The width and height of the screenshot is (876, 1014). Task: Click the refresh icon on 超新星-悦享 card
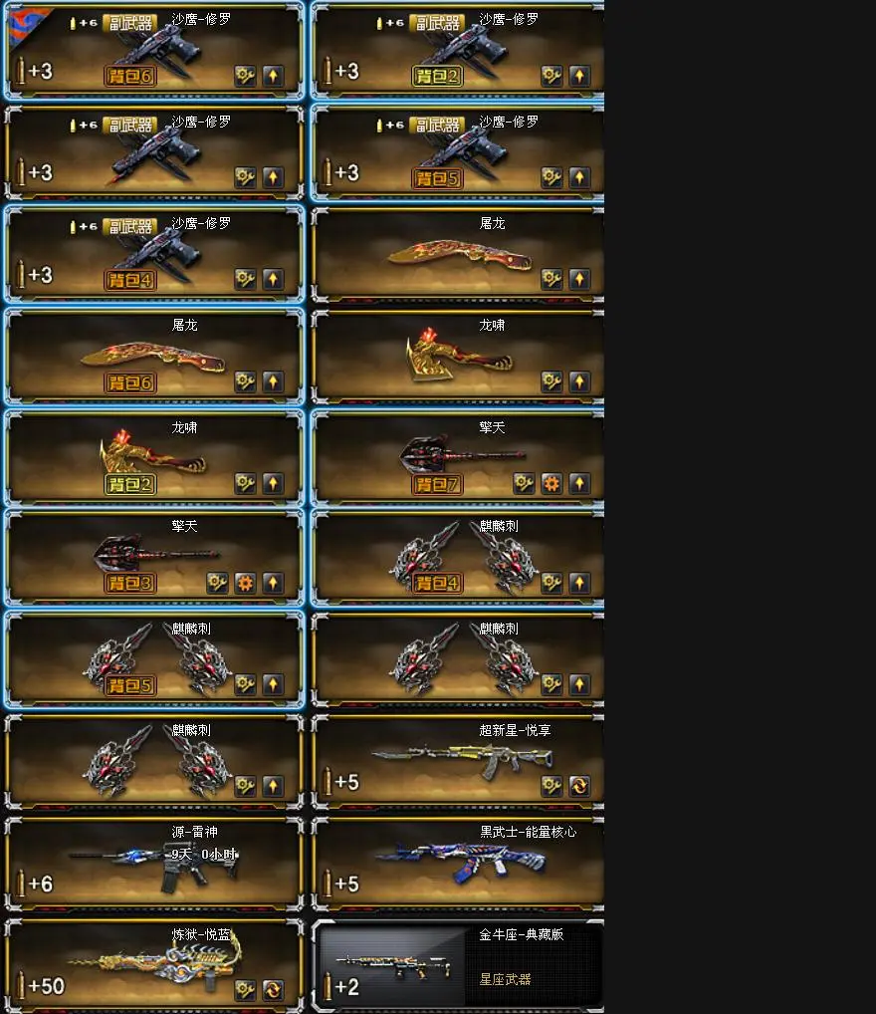click(579, 786)
